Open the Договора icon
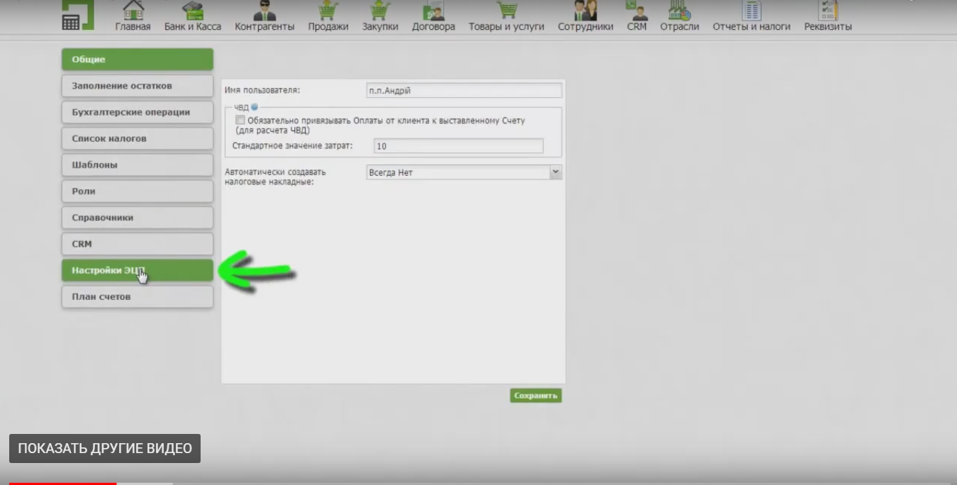The width and height of the screenshot is (957, 485). pyautogui.click(x=433, y=11)
